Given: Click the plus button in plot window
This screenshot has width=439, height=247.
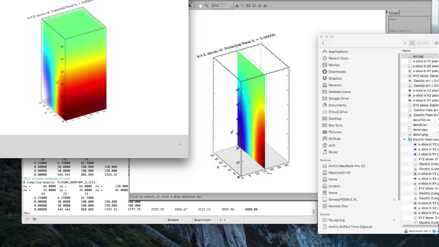Looking at the screenshot, I should (180, 144).
